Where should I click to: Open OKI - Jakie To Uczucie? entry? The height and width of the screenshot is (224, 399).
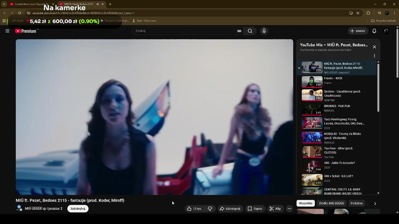tap(337, 166)
